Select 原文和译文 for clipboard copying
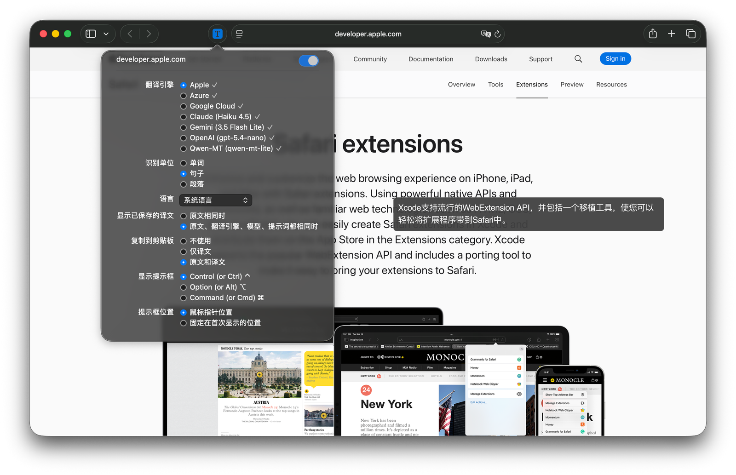The image size is (736, 475). point(184,262)
